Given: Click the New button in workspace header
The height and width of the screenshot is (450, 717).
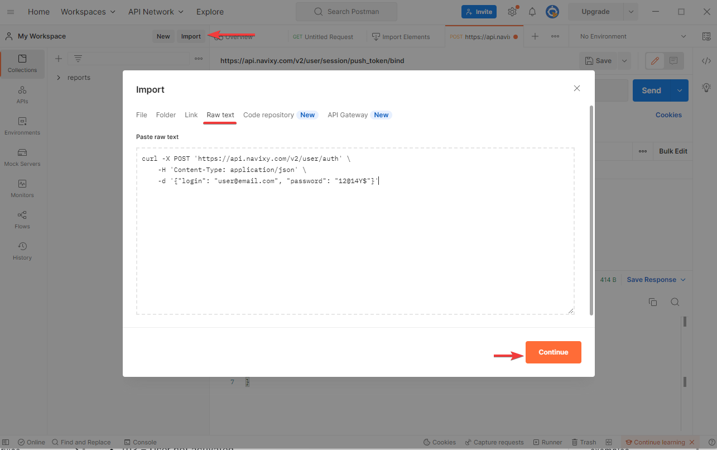Looking at the screenshot, I should (163, 36).
